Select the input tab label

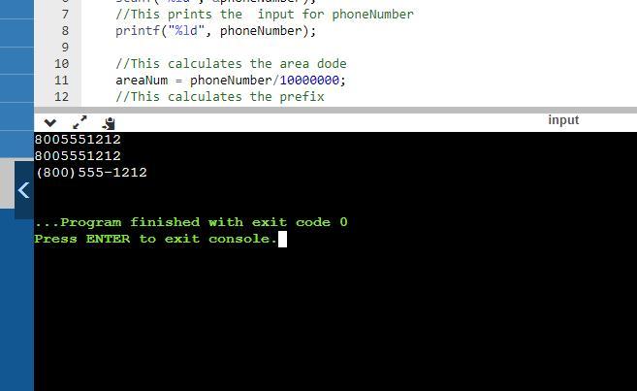[x=563, y=120]
